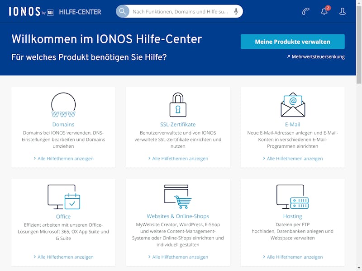The image size is (362, 271).
Task: Show all help topics for Domains
Action: tap(63, 159)
